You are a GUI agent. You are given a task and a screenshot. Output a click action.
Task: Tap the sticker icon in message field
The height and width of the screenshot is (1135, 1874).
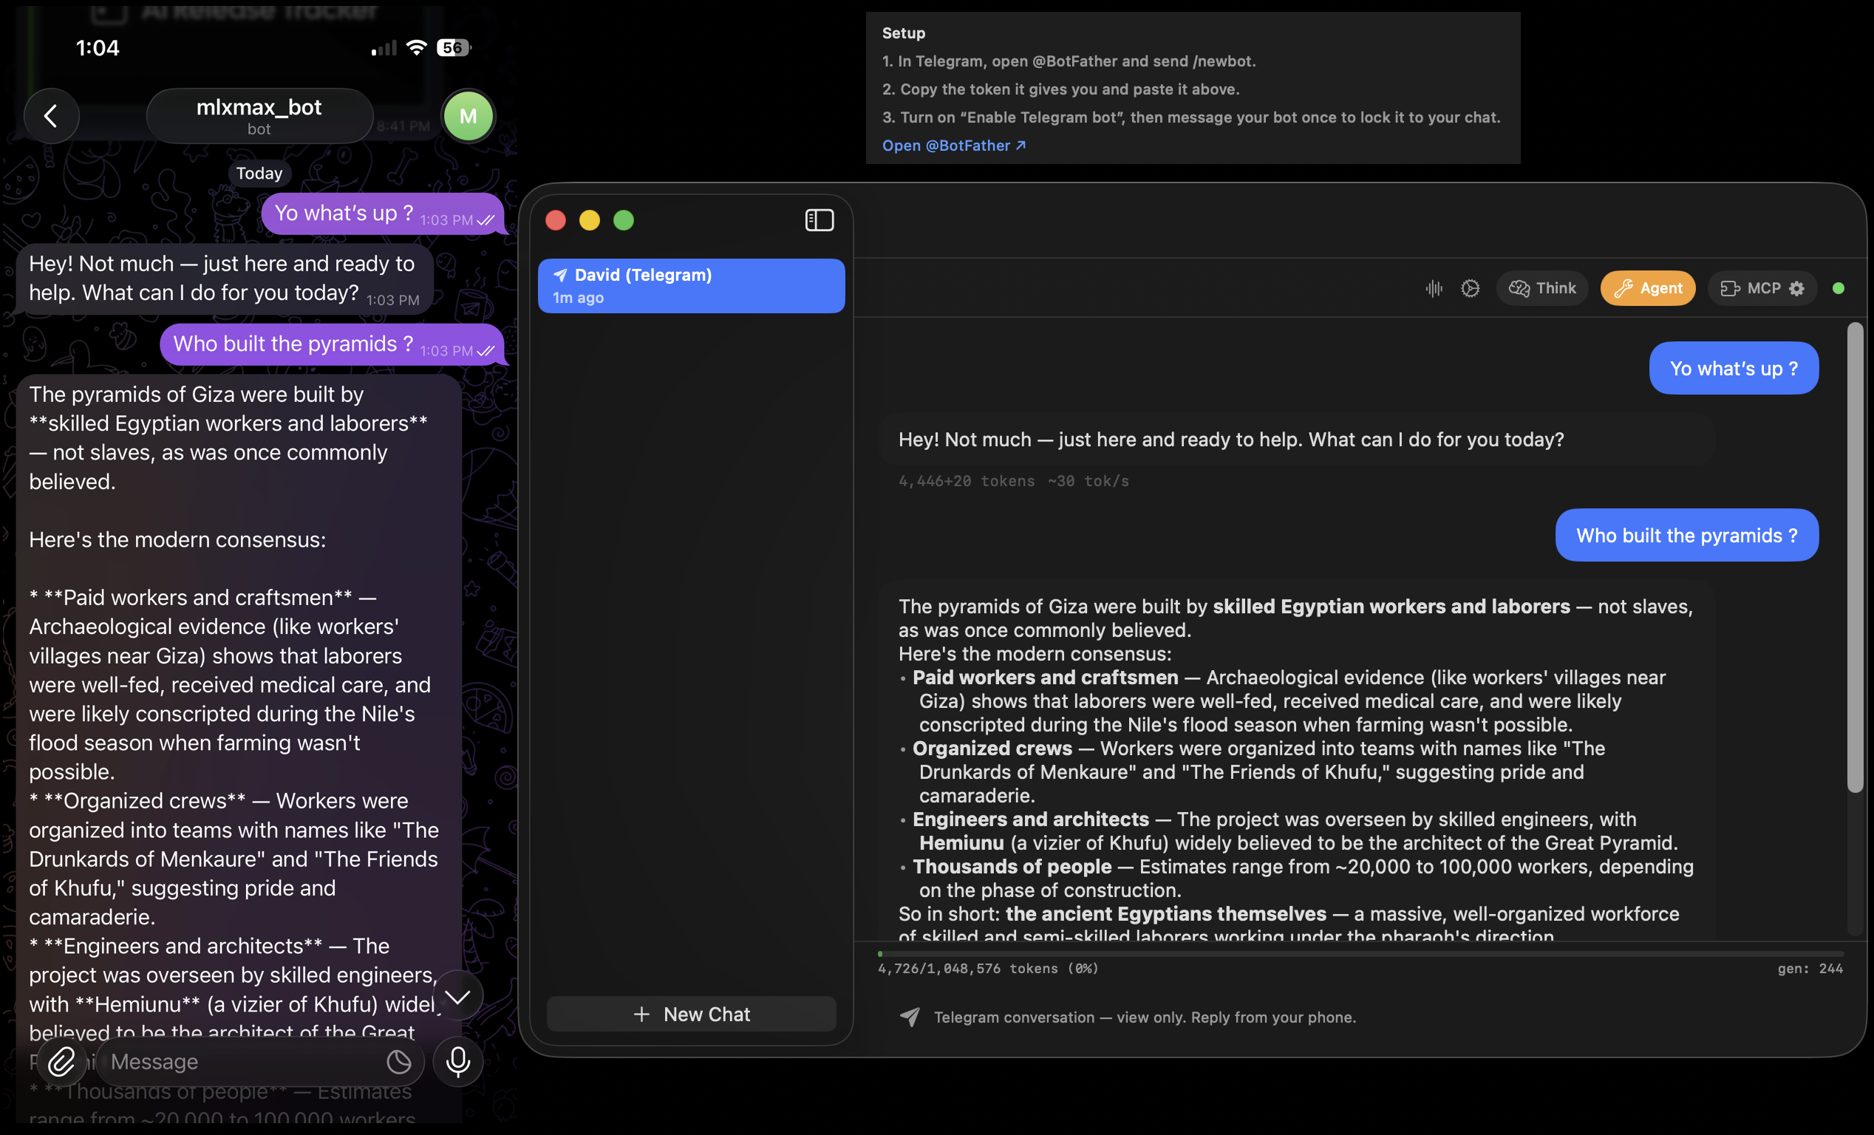(x=398, y=1061)
